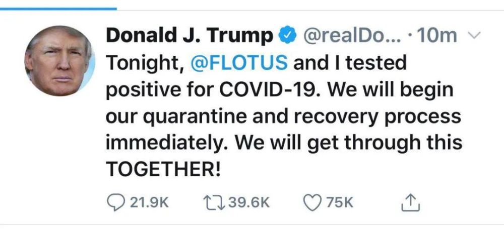This screenshot has width=504, height=234.
Task: Open the share tweet icon
Action: pyautogui.click(x=410, y=203)
